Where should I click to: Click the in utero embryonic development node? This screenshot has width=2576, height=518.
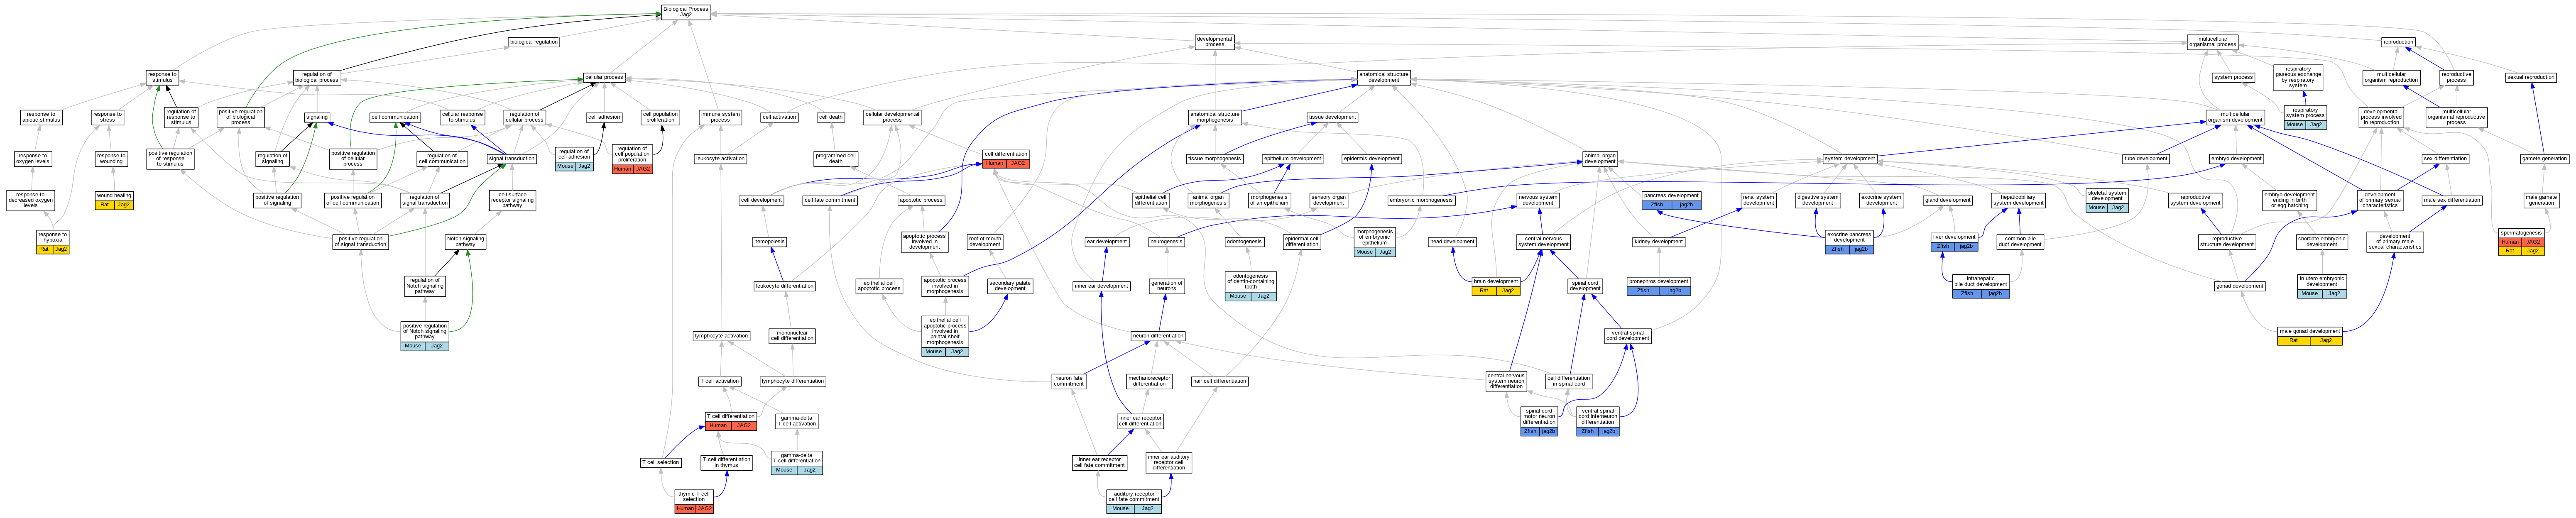click(x=2321, y=285)
